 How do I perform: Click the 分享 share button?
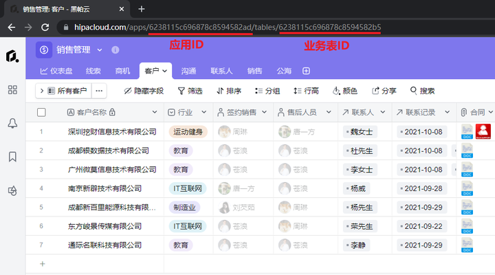point(384,91)
